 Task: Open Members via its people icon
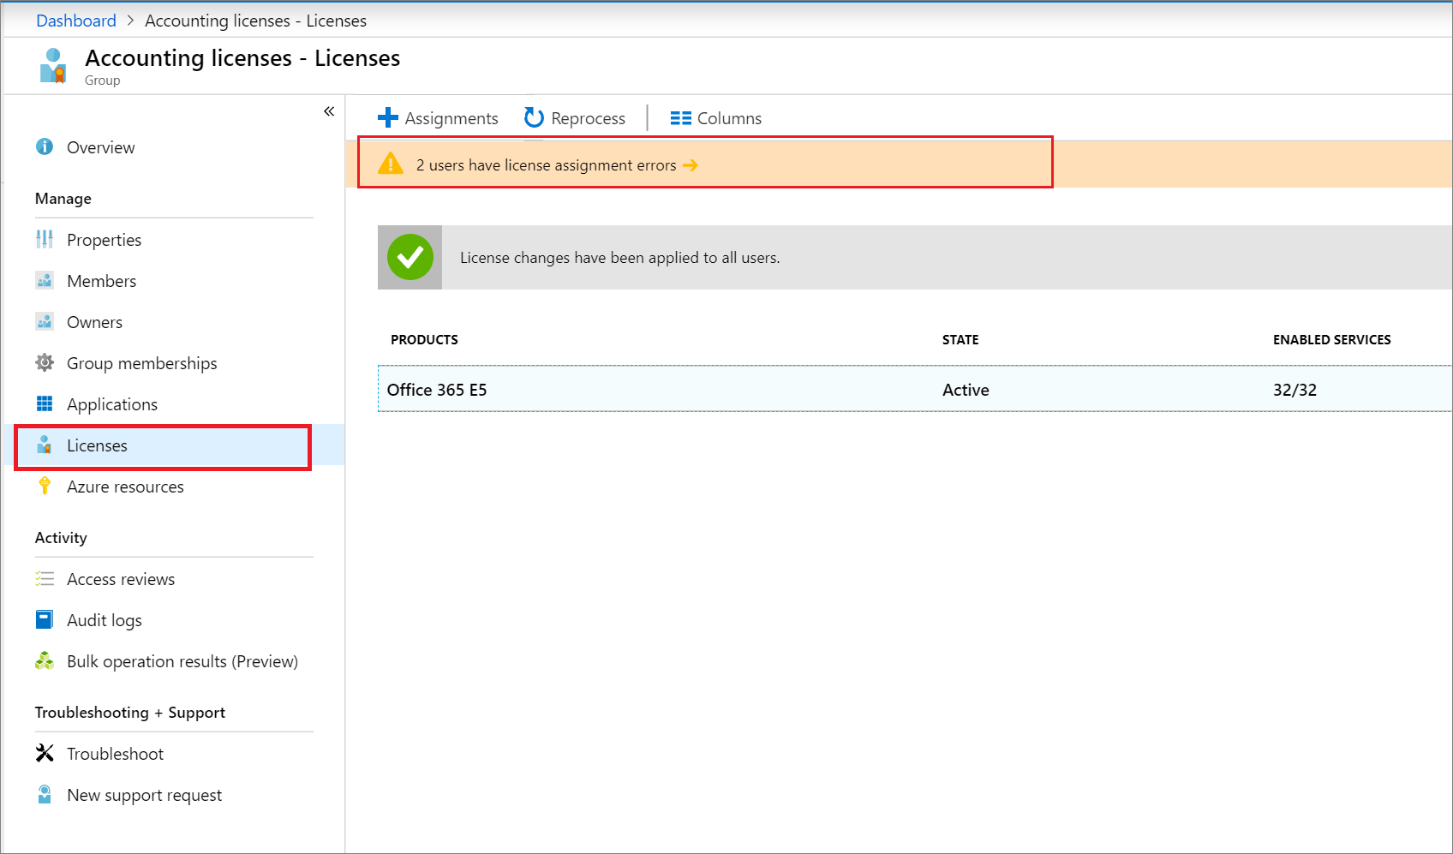[45, 280]
